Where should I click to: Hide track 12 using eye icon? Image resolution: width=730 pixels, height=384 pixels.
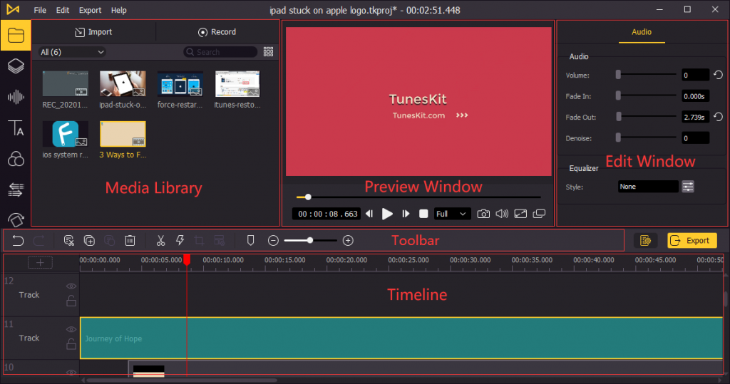pos(71,286)
